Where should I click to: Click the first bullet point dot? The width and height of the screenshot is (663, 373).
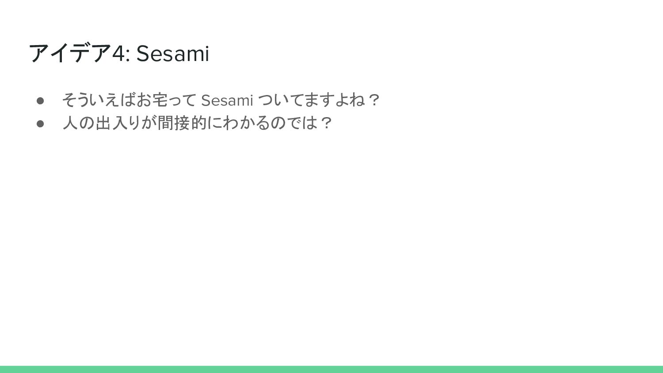[40, 101]
